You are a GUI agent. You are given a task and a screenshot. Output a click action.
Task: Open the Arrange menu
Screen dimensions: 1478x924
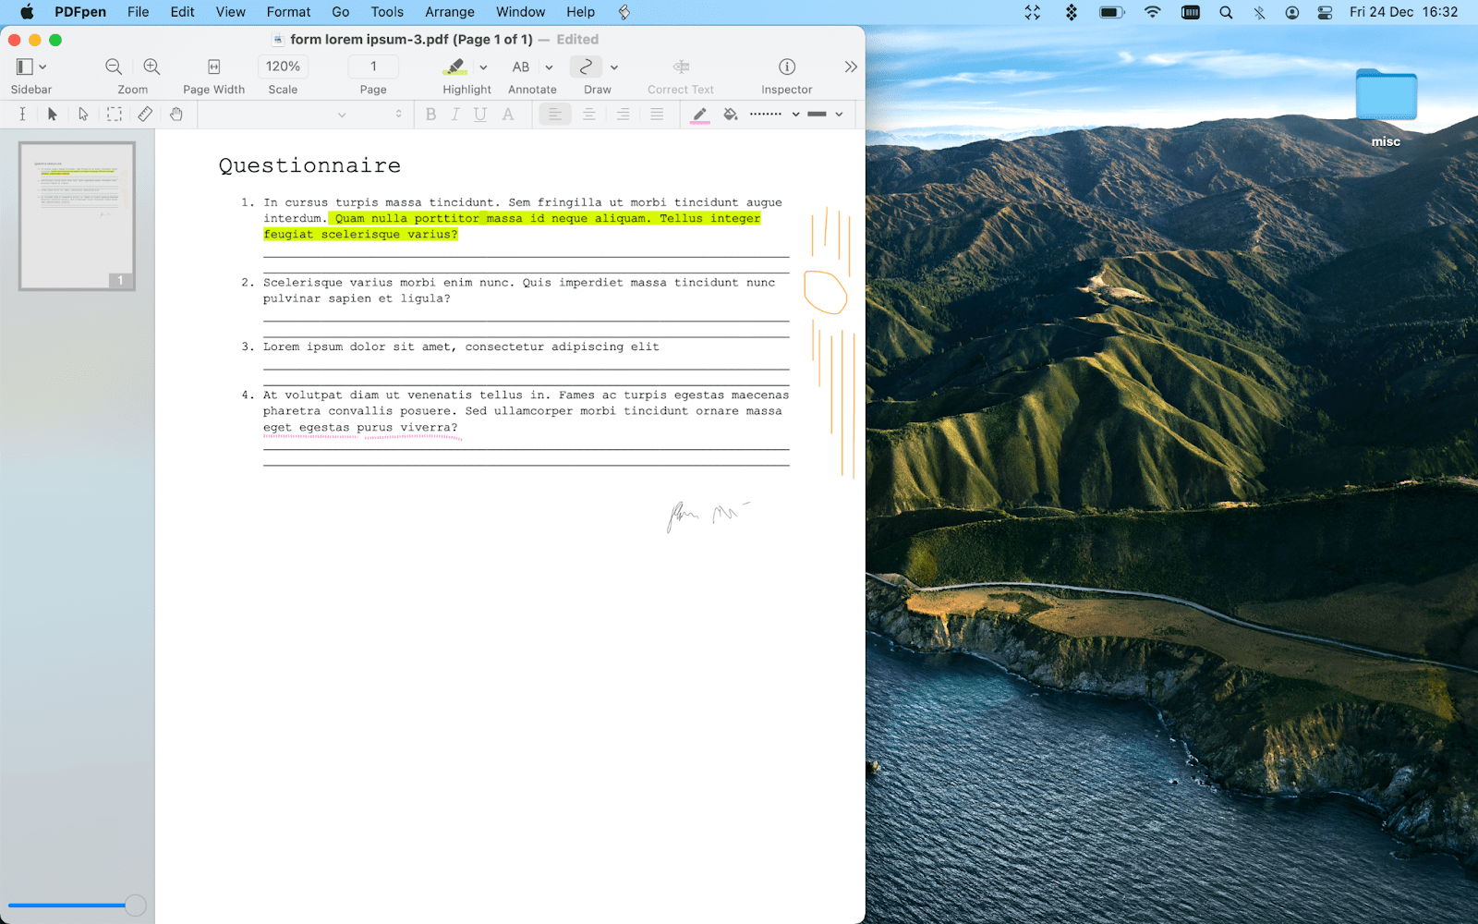coord(449,12)
